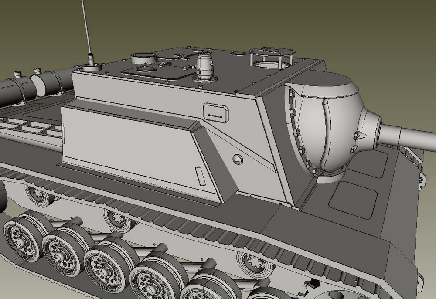Select the round roof hatch near antenna

point(144,58)
